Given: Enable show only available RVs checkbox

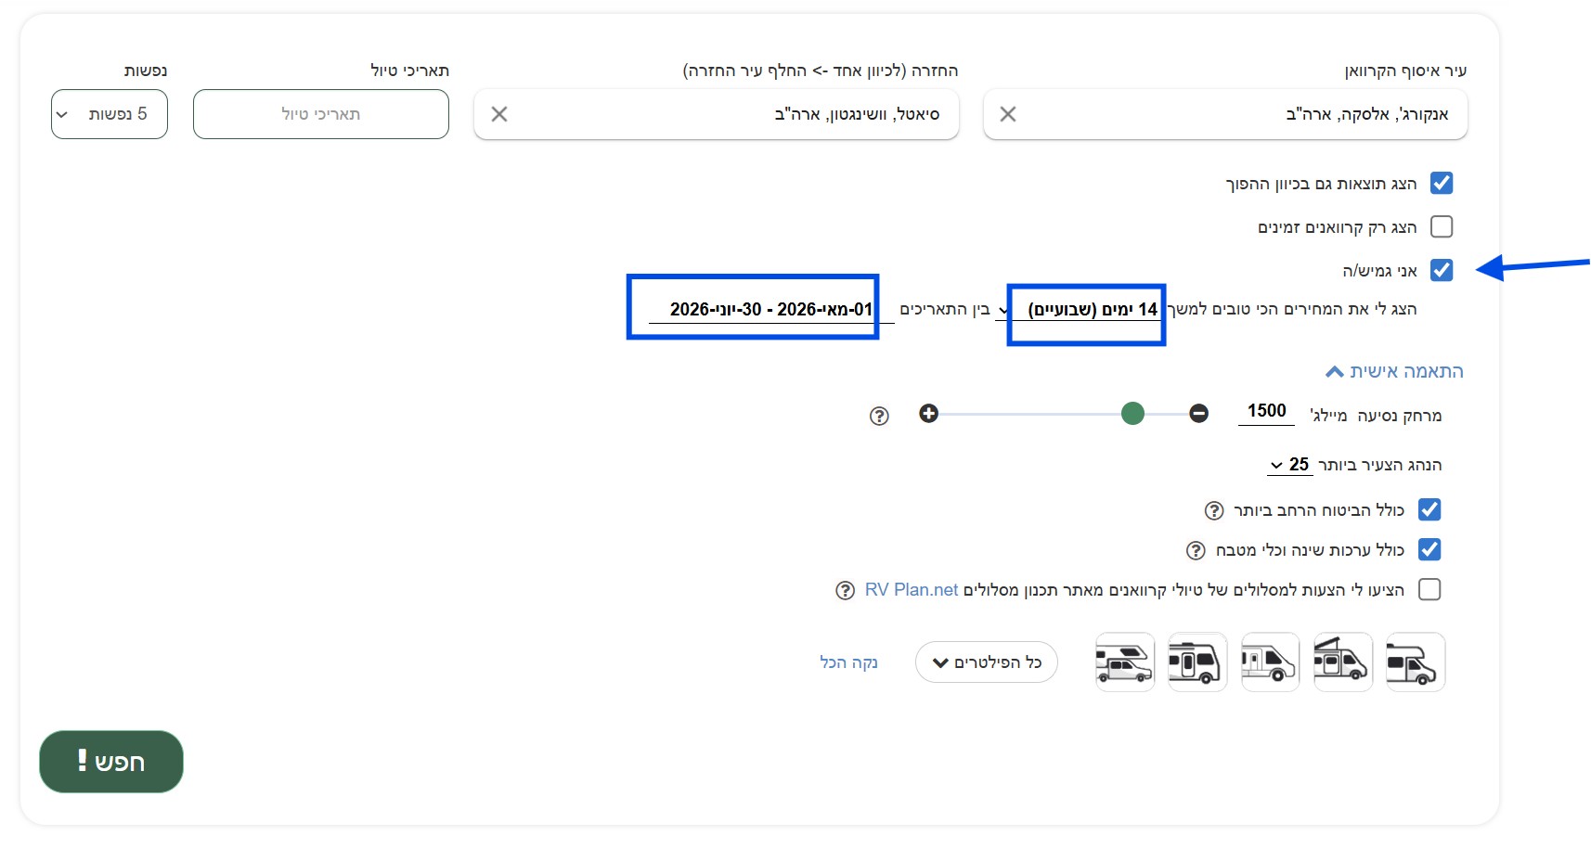Looking at the screenshot, I should 1441,227.
